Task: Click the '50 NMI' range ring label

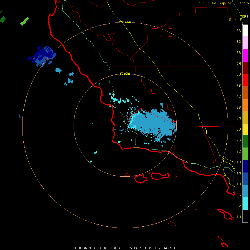Action: coord(125,74)
